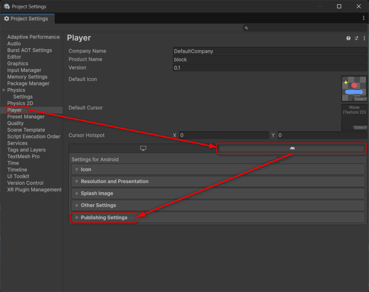Screen dimensions: 369x292
Task: Expand the Other Settings section
Action: [218, 205]
